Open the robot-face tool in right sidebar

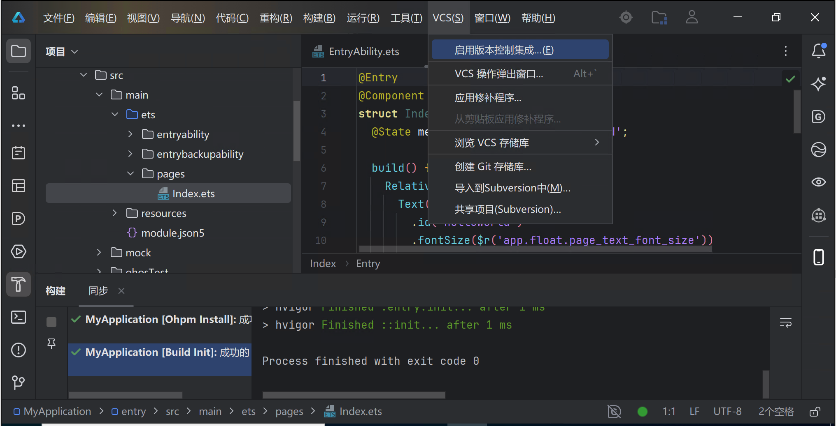[819, 215]
